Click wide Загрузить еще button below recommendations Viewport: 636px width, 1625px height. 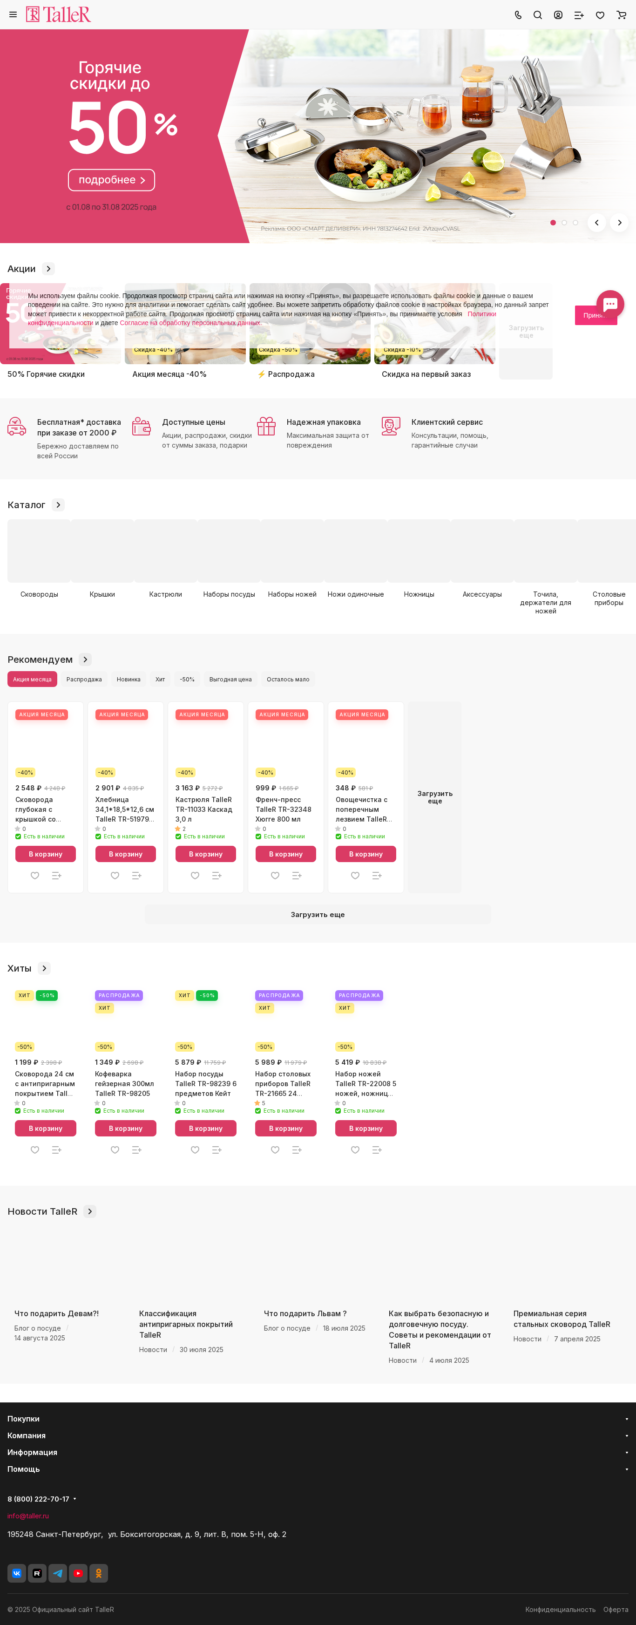[x=318, y=915]
